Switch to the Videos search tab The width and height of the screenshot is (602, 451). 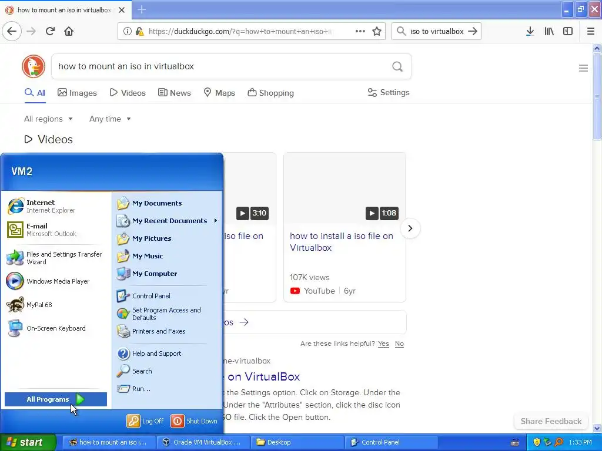click(128, 93)
